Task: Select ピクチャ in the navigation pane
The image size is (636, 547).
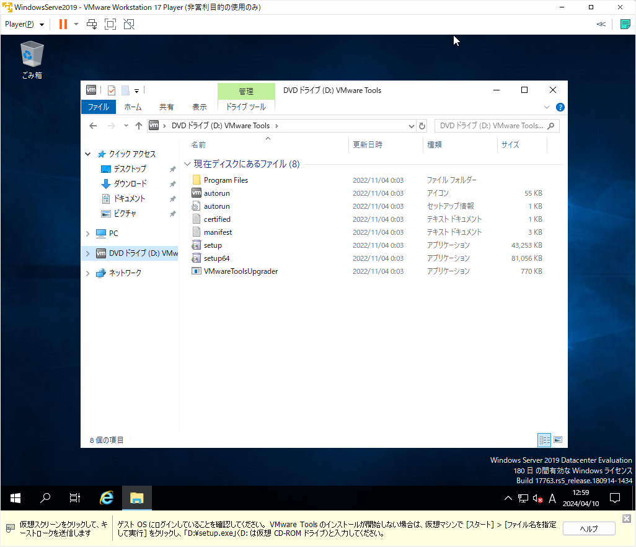Action: coord(125,213)
